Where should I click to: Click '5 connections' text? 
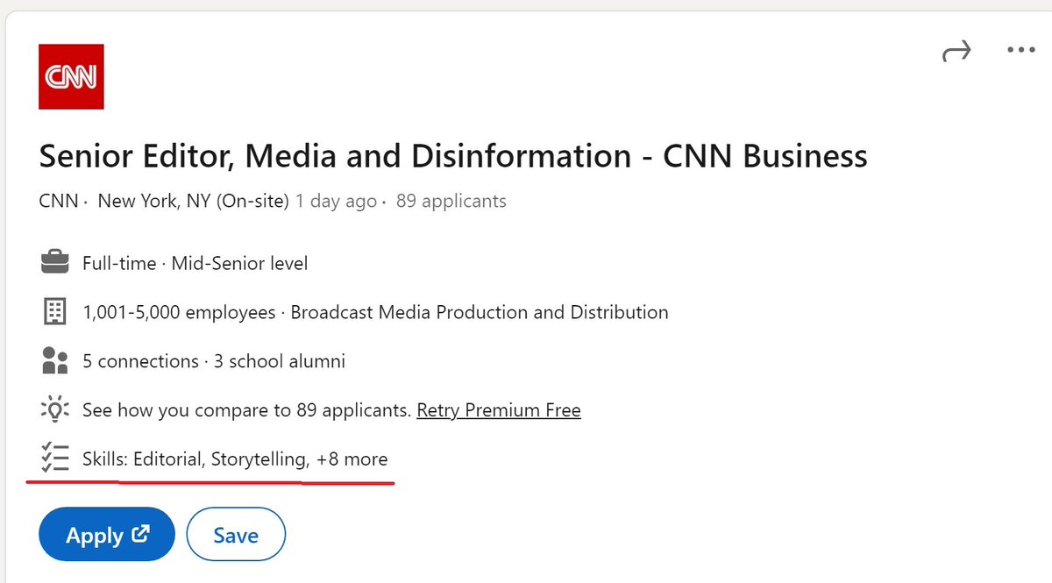click(140, 360)
